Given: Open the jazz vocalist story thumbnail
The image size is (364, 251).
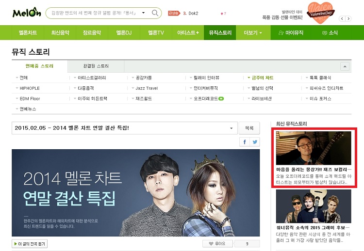Looking at the screenshot, I should pyautogui.click(x=314, y=148).
